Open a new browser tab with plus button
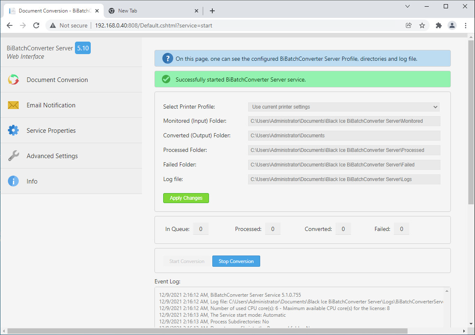The image size is (475, 335). 212,11
